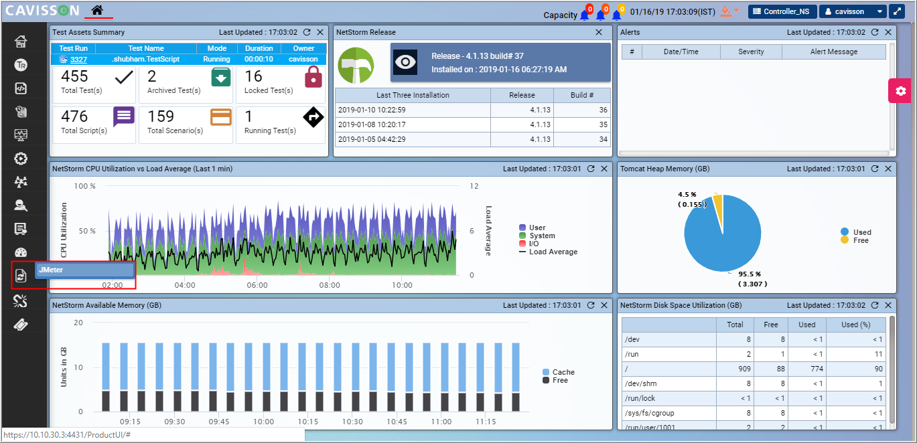This screenshot has width=917, height=443.
Task: Click the Controller_NS button
Action: [x=782, y=11]
